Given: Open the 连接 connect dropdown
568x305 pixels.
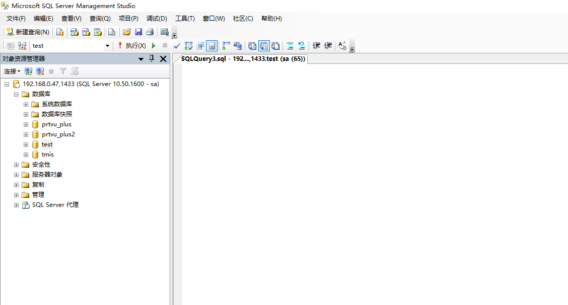Looking at the screenshot, I should click(12, 71).
